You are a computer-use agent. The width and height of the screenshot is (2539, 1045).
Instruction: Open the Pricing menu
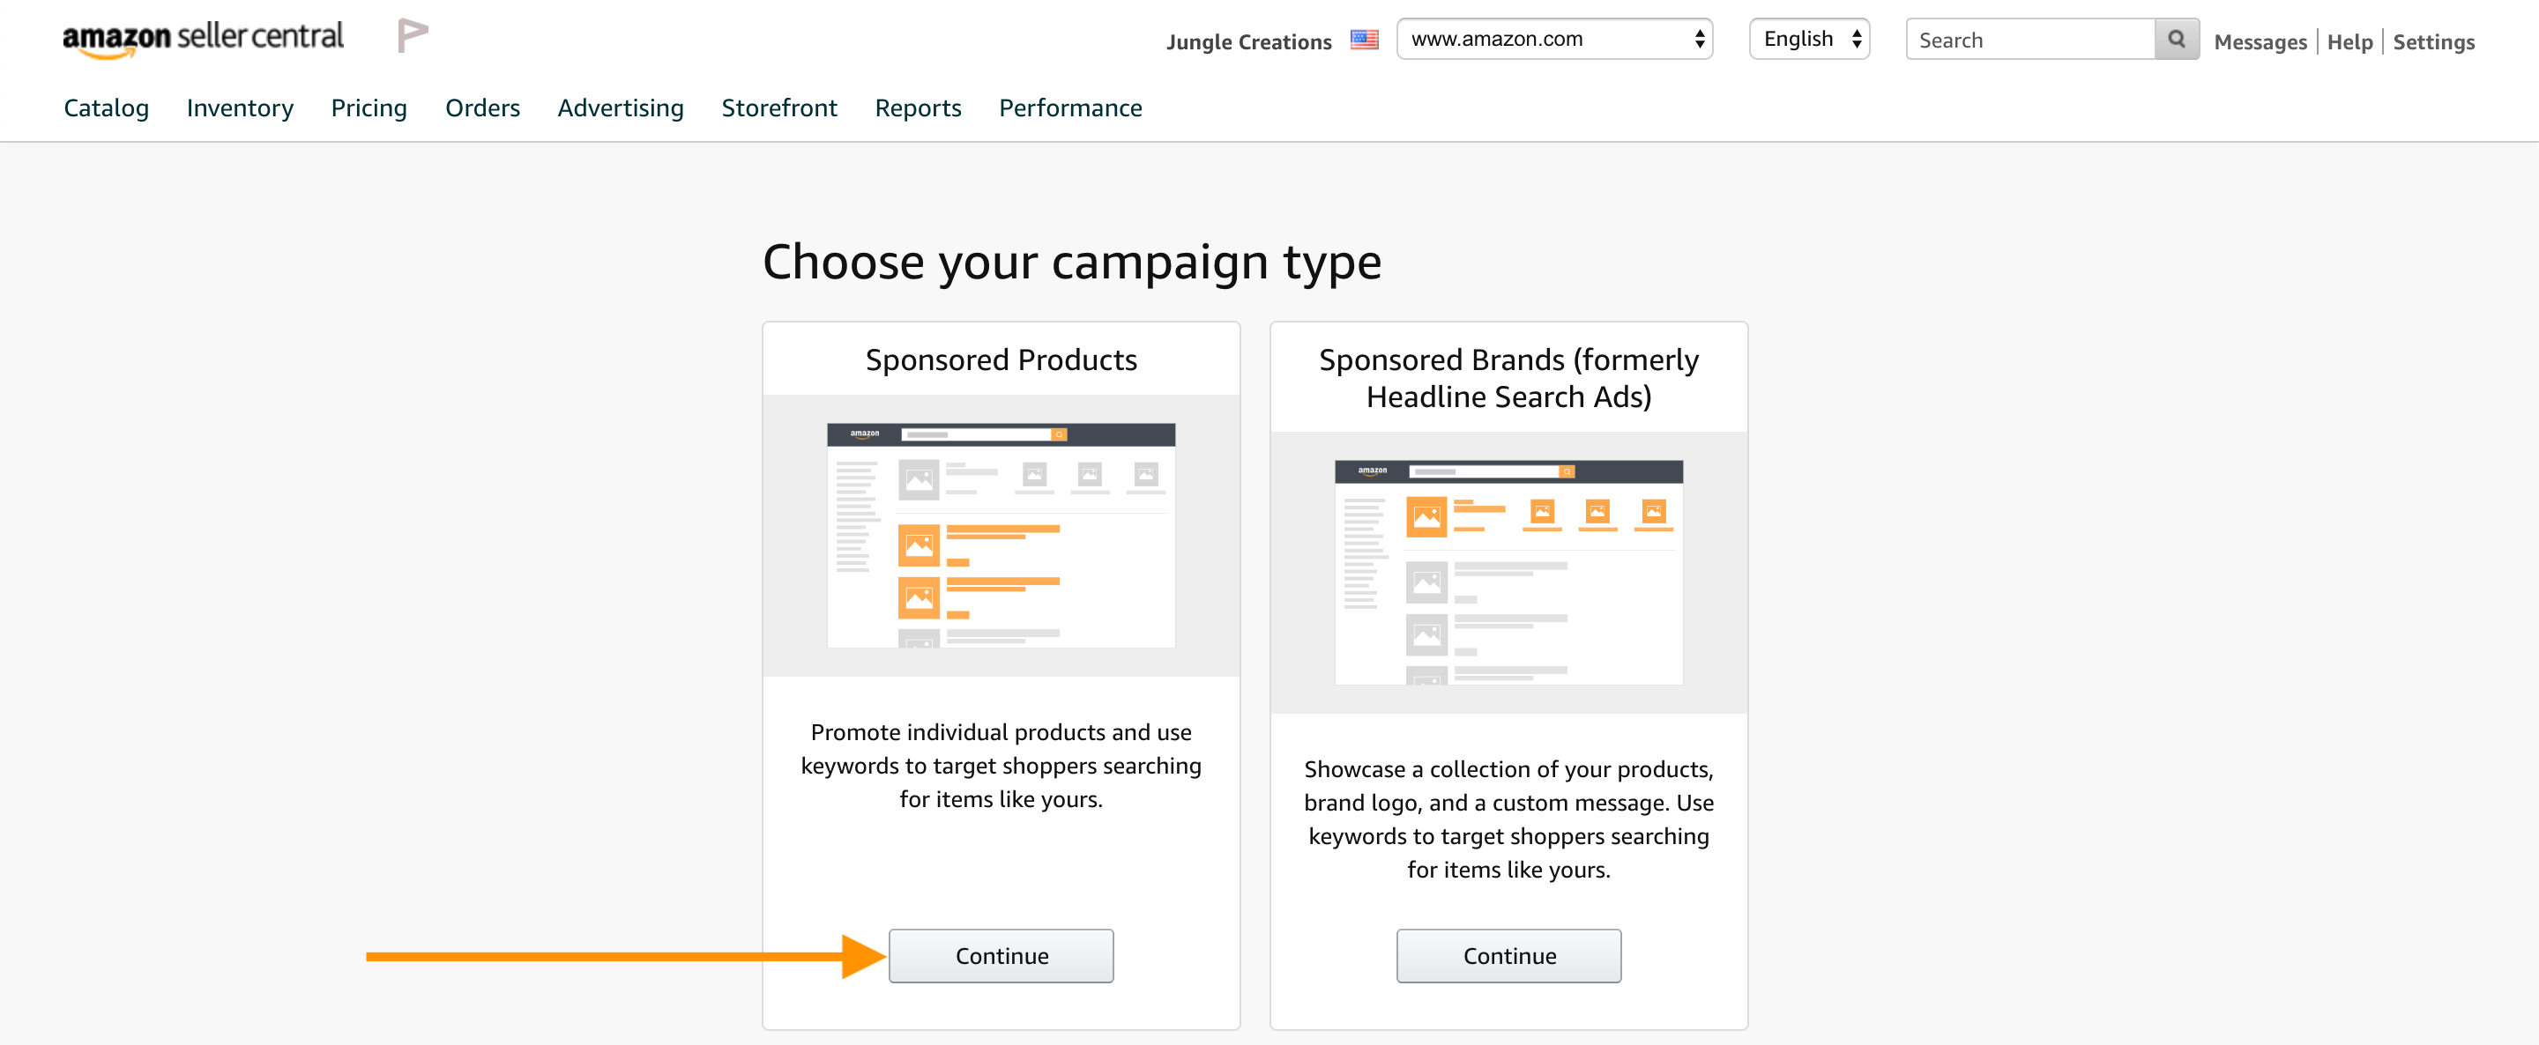click(369, 107)
